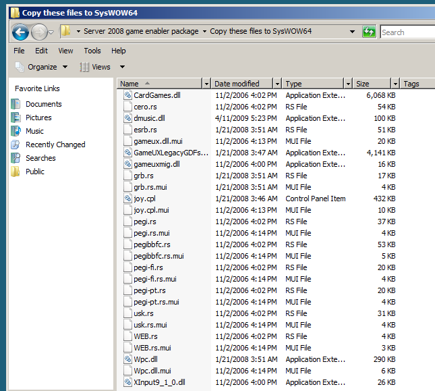Viewport: 435px width, 391px height.
Task: Open the Views dropdown arrow
Action: click(x=122, y=67)
